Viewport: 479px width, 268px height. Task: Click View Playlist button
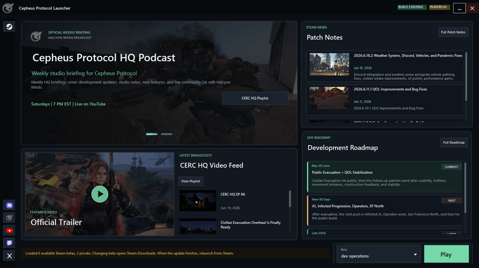(x=191, y=181)
